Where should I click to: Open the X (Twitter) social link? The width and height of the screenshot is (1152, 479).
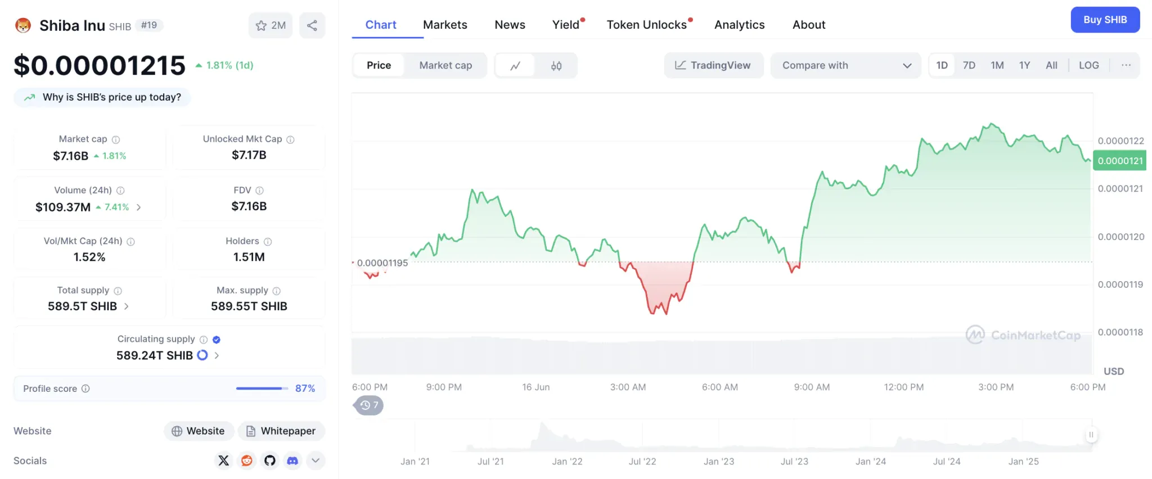point(223,460)
